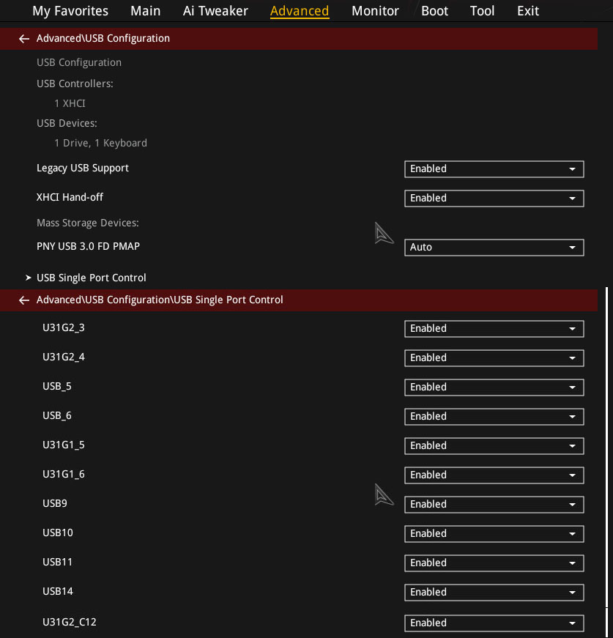Open USB10 port dropdown
This screenshot has width=613, height=638.
(x=494, y=534)
